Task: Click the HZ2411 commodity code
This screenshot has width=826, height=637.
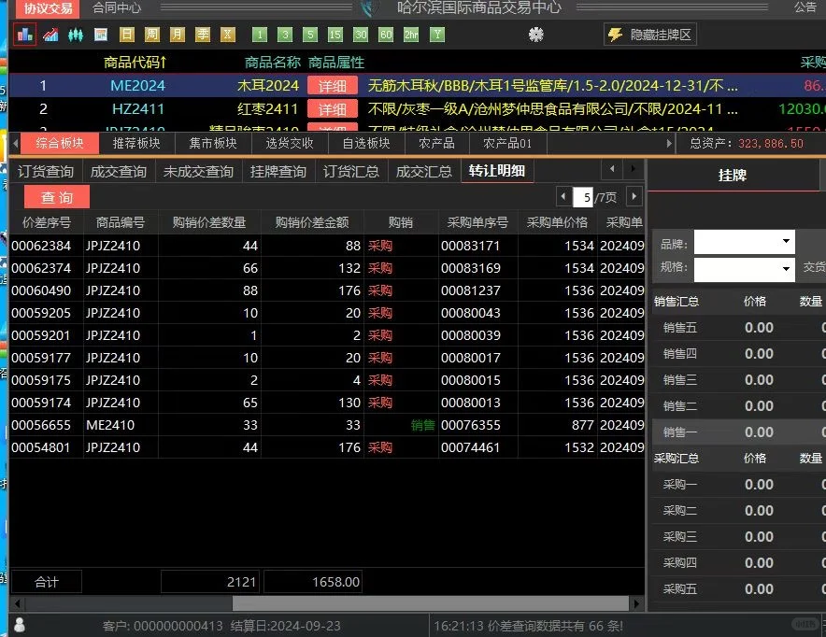Action: coord(138,109)
